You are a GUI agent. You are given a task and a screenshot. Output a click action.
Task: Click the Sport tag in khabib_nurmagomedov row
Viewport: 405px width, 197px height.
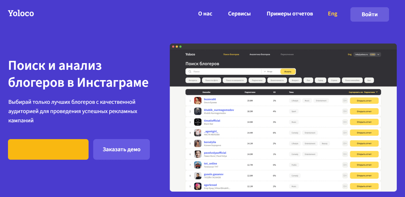point(294,112)
